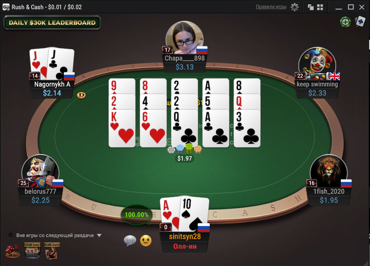Screen dimensions: 370x266
Task: Open the settings gear icon
Action: pyautogui.click(x=294, y=7)
